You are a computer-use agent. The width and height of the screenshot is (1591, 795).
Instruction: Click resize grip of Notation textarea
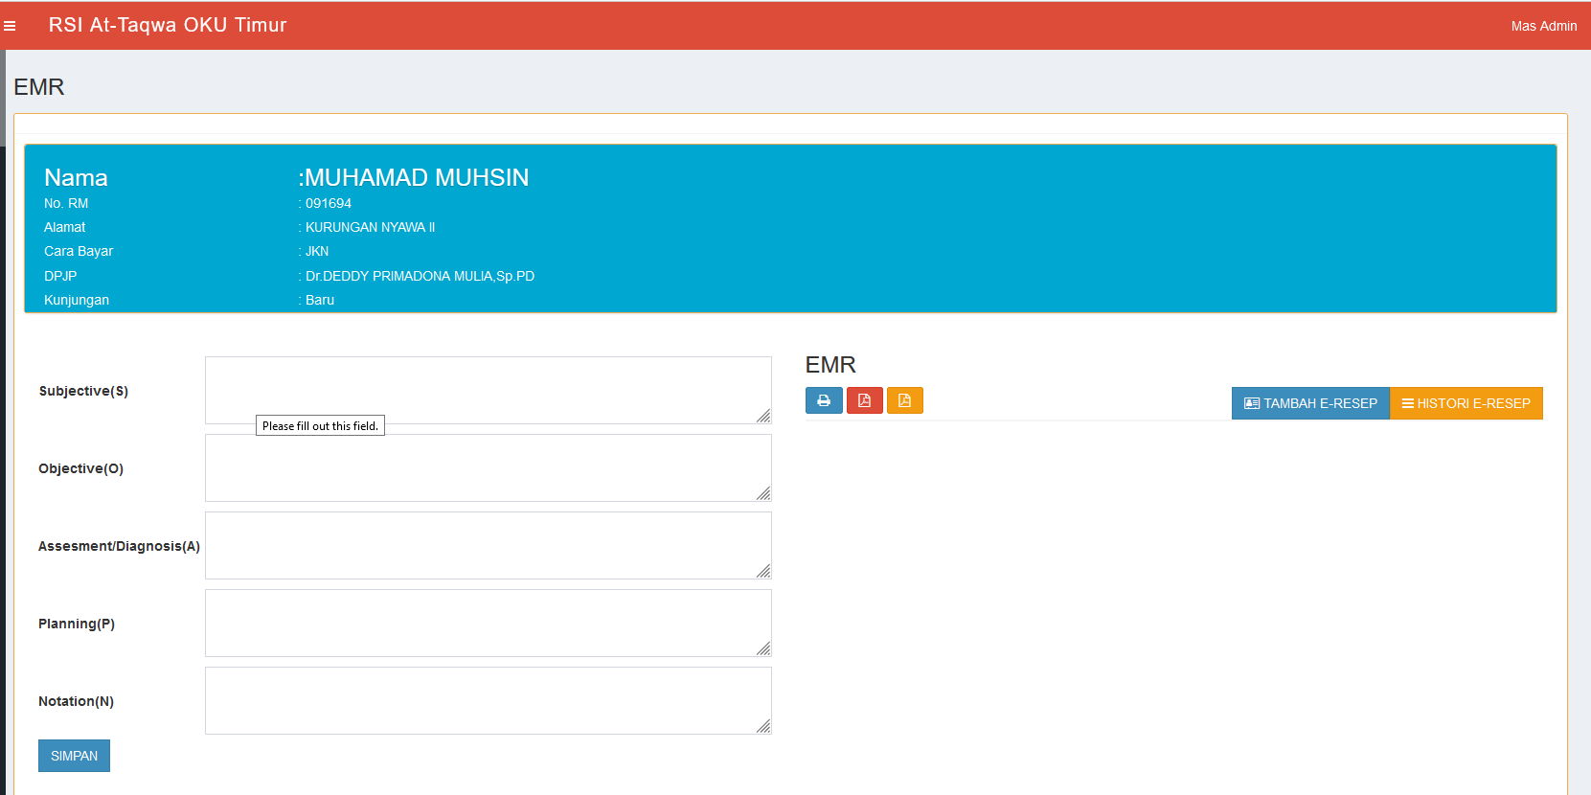763,727
